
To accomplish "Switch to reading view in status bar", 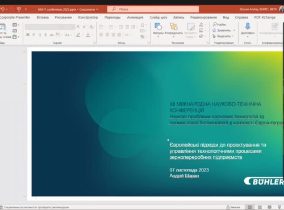I will [269, 207].
